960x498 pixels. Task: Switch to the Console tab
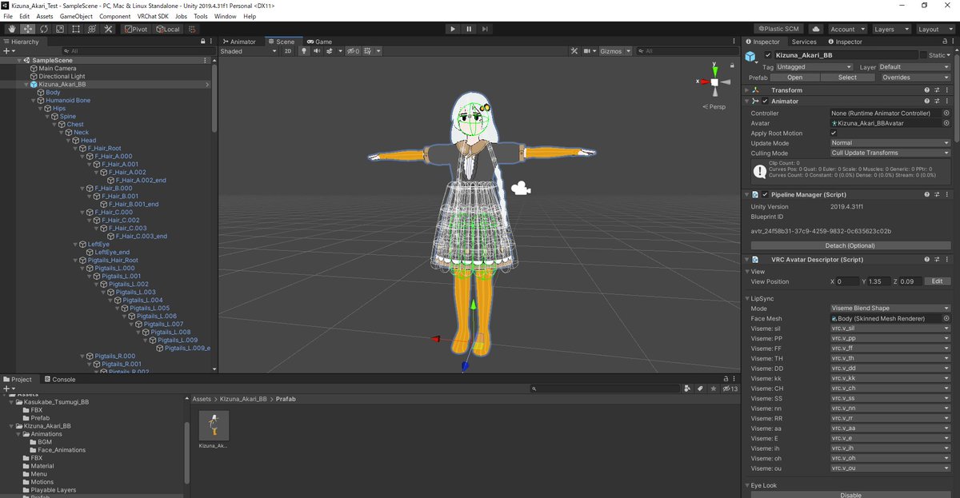(60, 380)
